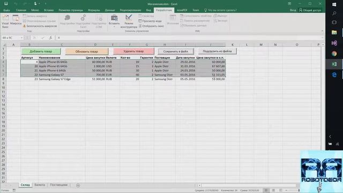This screenshot has width=343, height=193.
Task: Open the XML Источник pane
Action: [x=173, y=20]
